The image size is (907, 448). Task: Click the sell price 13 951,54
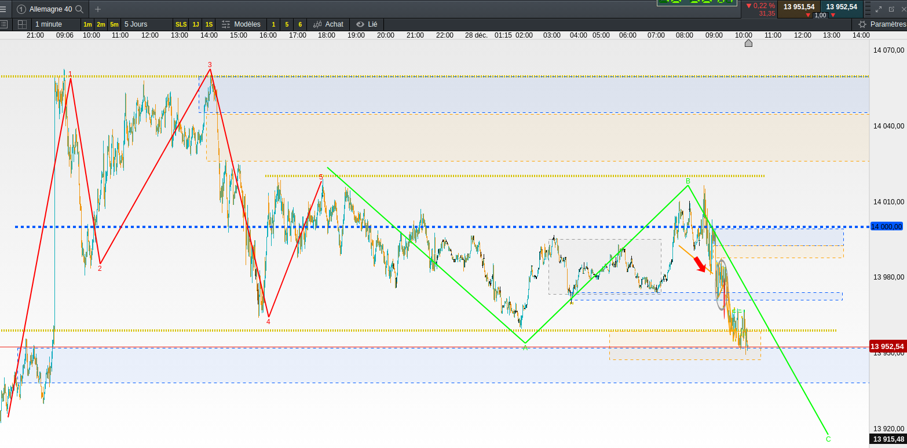[x=799, y=7]
